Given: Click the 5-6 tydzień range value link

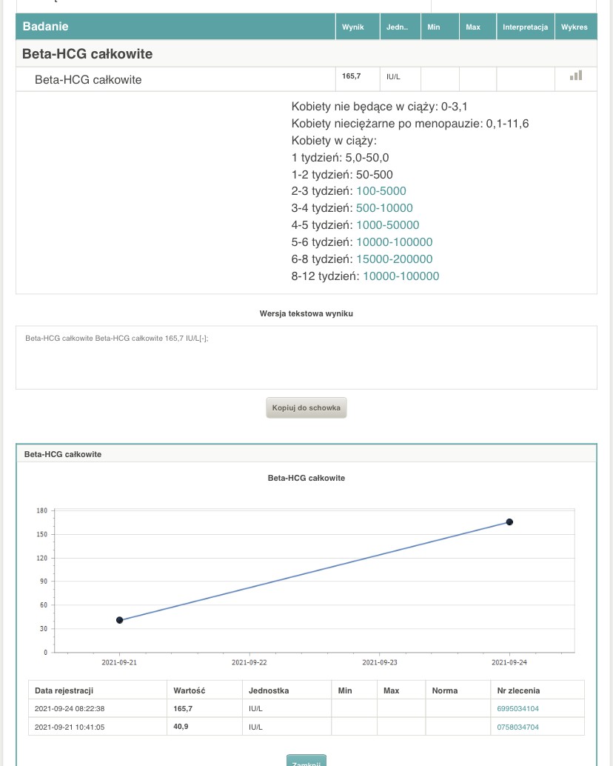Looking at the screenshot, I should pyautogui.click(x=394, y=242).
